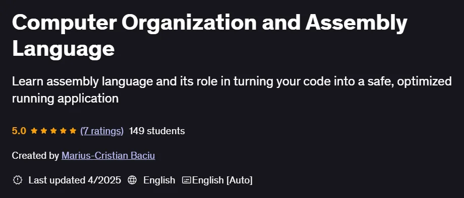Click the 5.0 rating score
This screenshot has height=198, width=464.
(x=19, y=131)
